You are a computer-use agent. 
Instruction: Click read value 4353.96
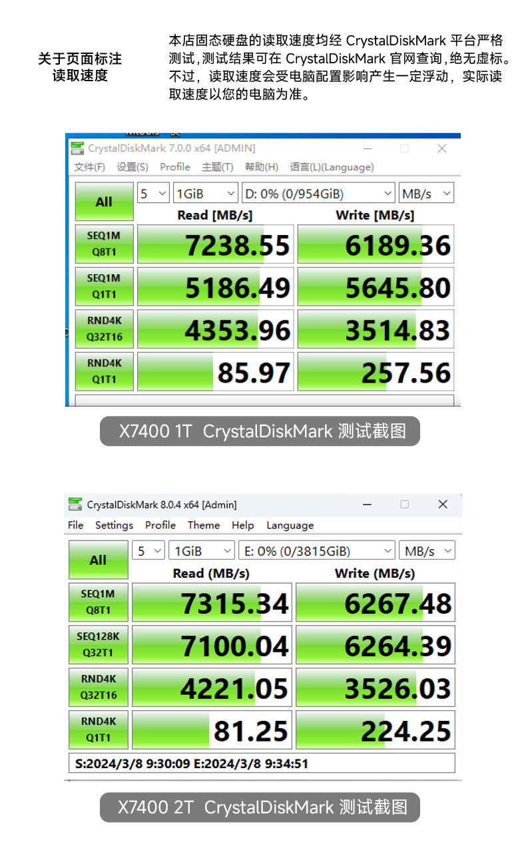coord(215,329)
